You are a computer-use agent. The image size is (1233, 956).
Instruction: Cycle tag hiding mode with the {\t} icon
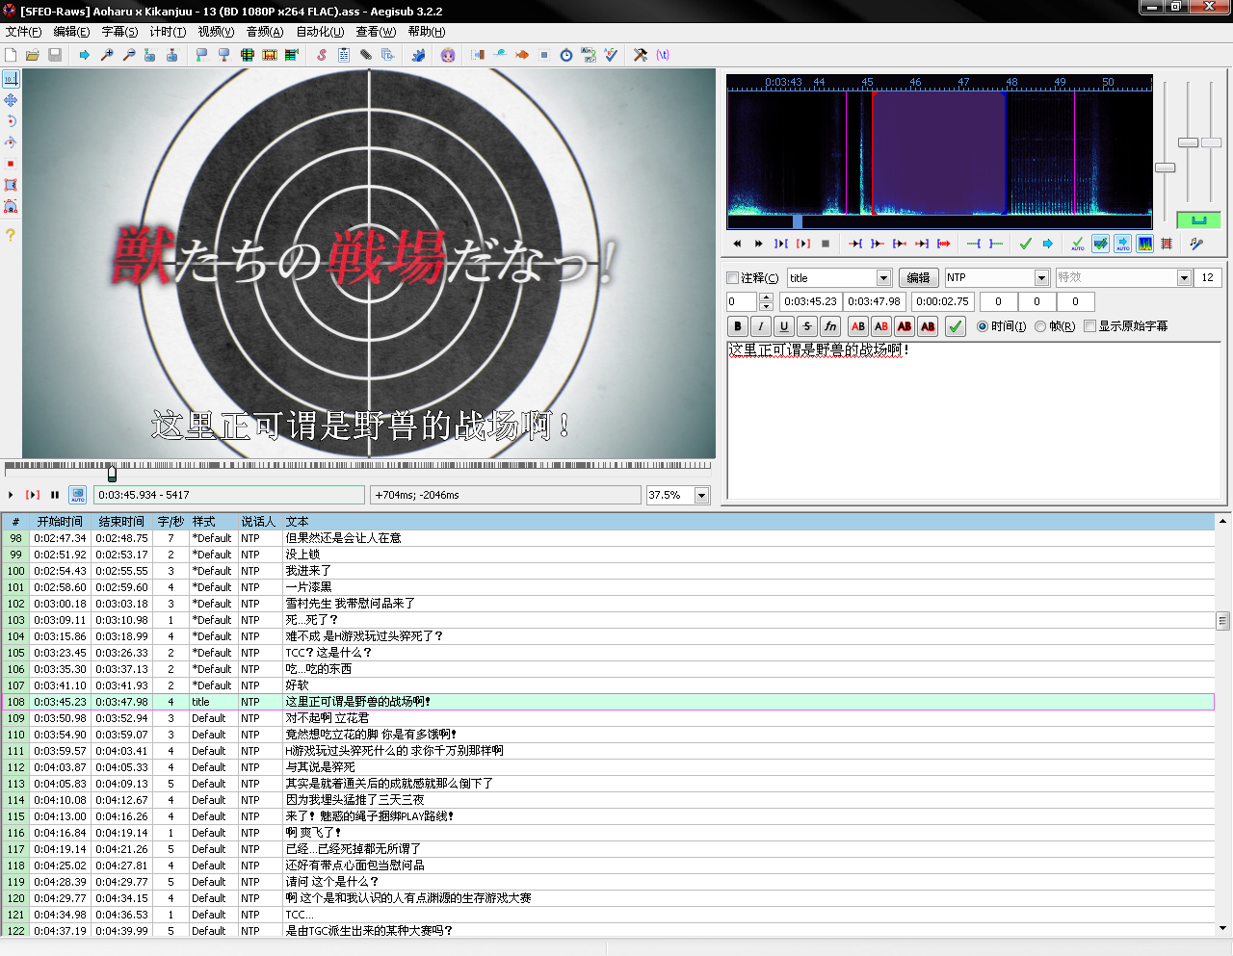pyautogui.click(x=663, y=55)
